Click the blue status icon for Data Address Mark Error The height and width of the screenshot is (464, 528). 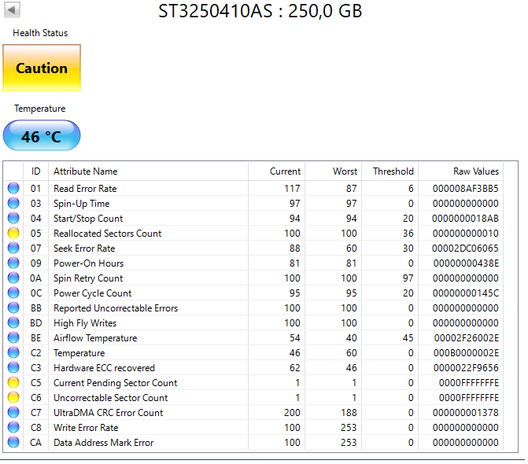coord(13,442)
